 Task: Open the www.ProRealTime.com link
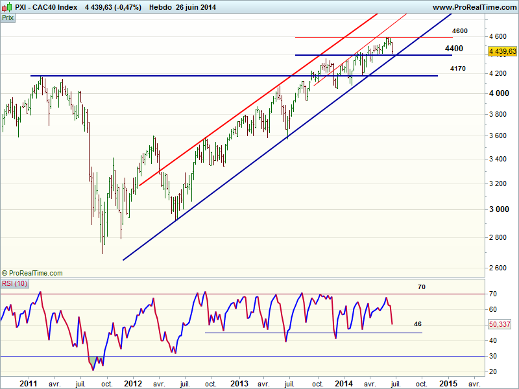click(x=474, y=7)
